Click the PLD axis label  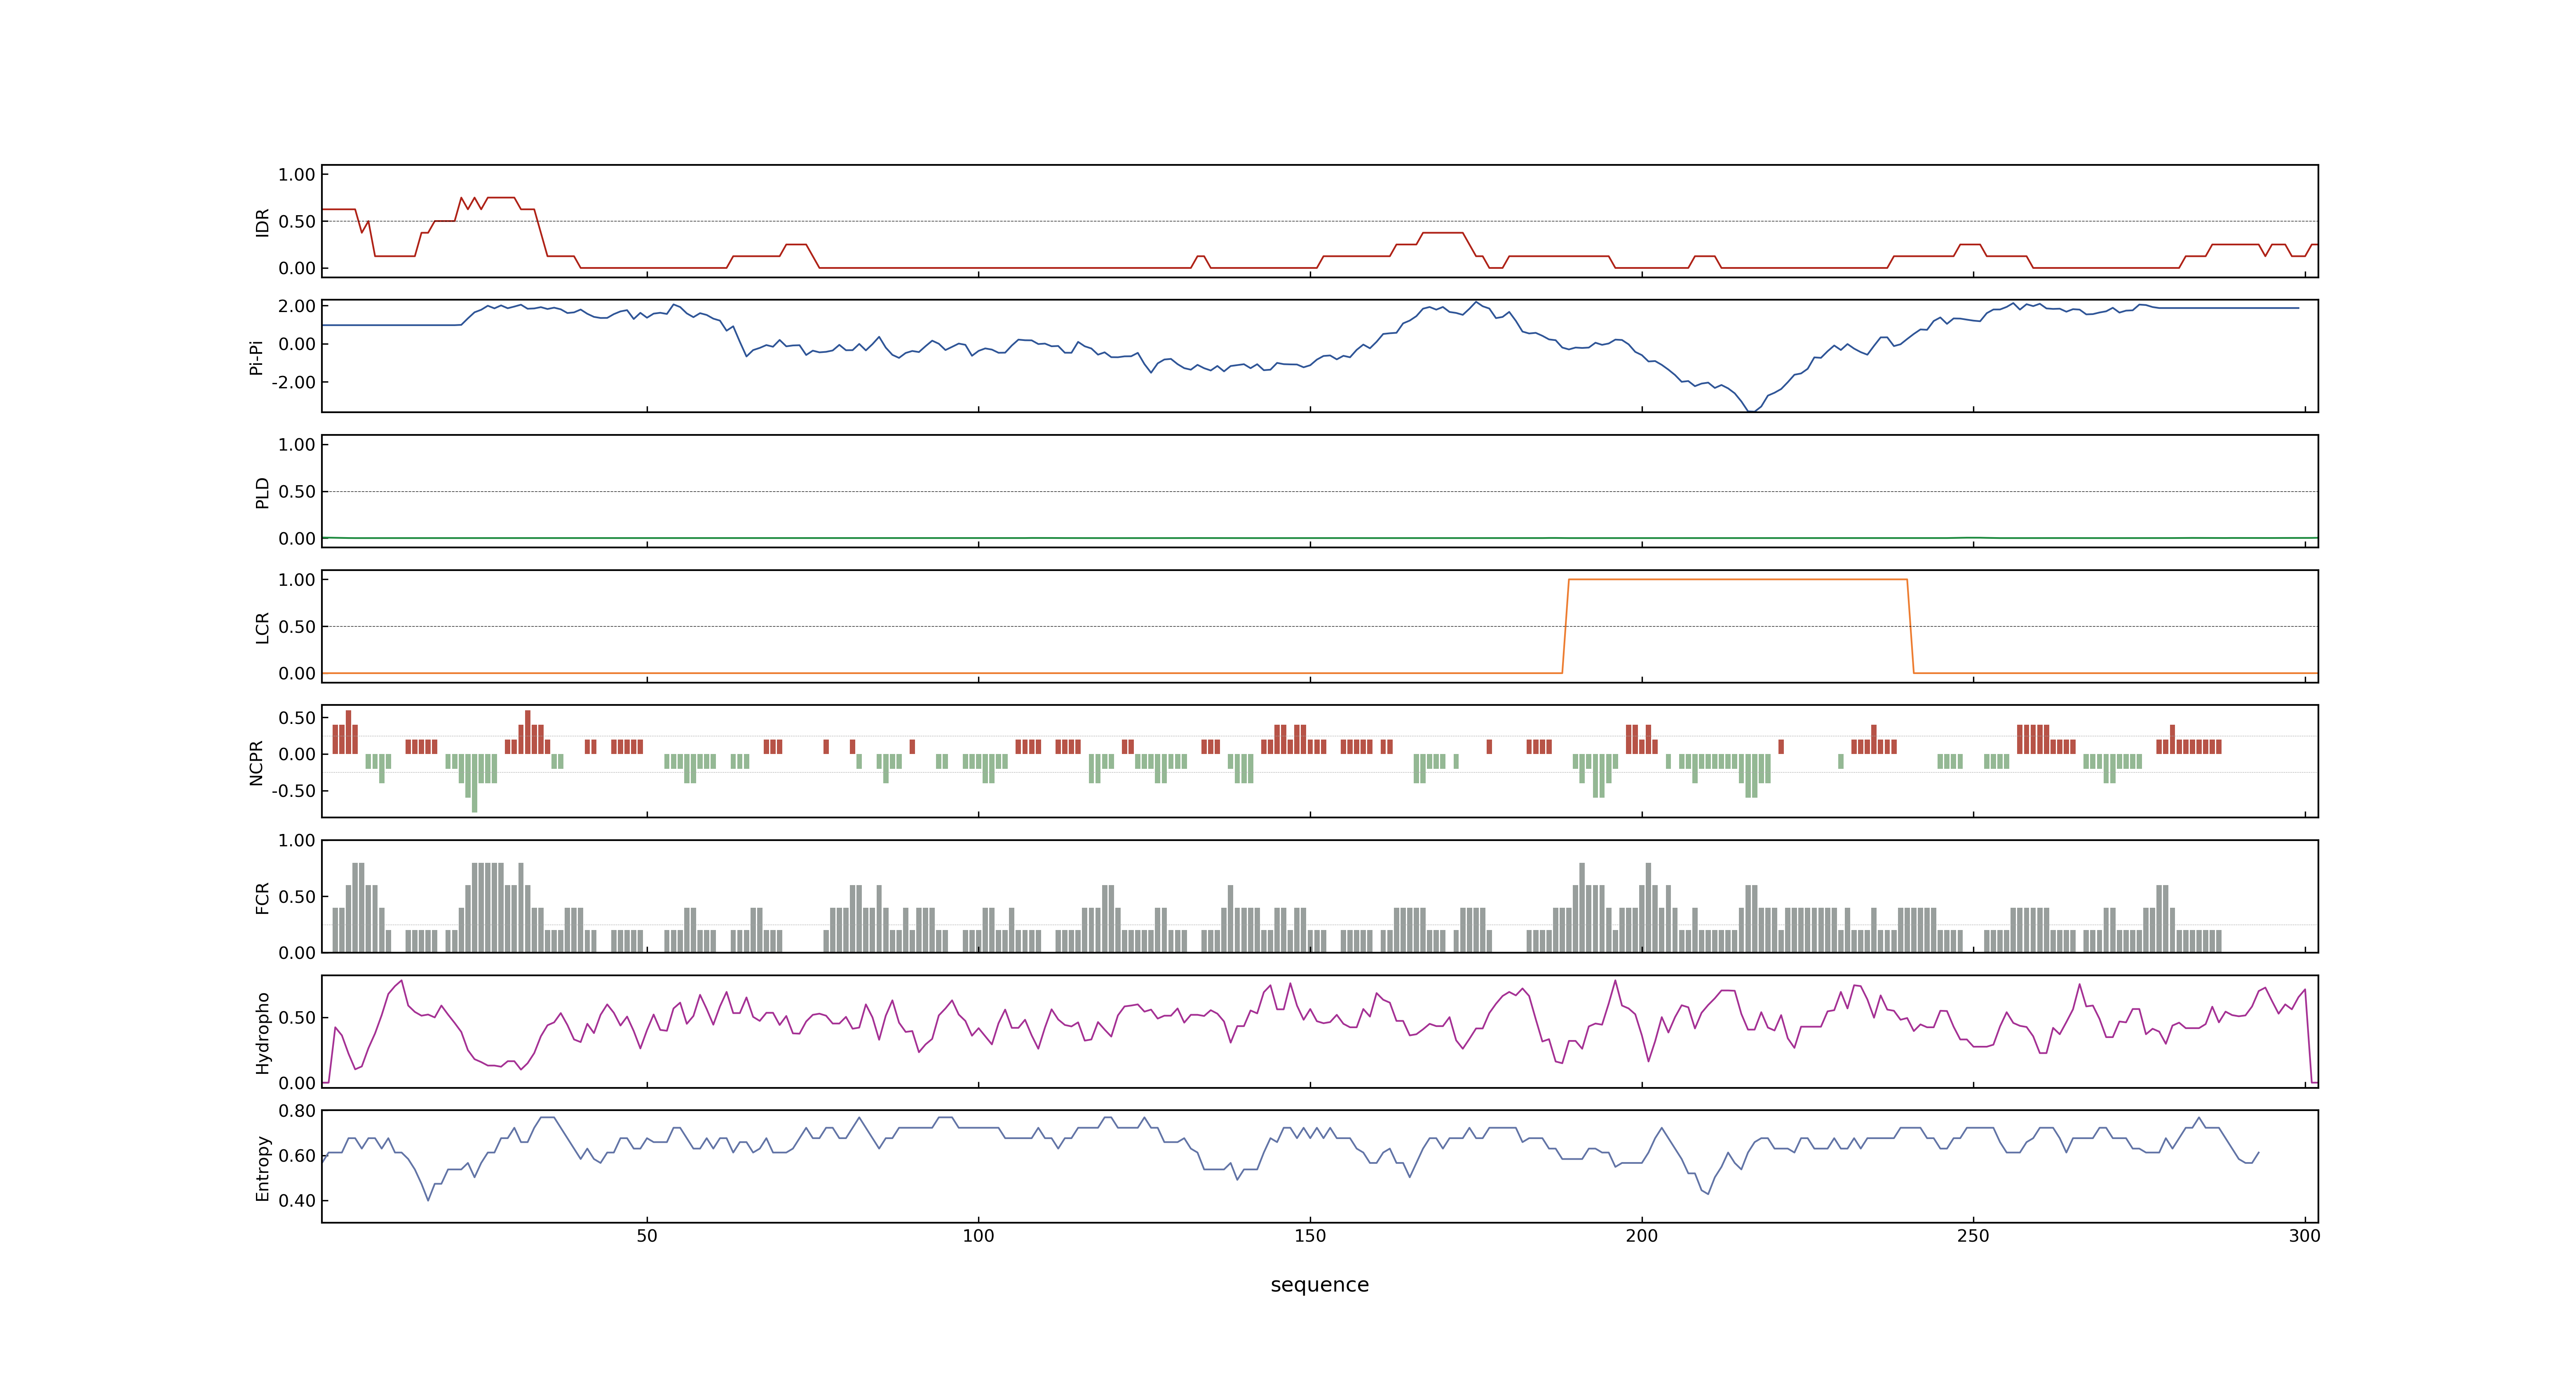[262, 492]
